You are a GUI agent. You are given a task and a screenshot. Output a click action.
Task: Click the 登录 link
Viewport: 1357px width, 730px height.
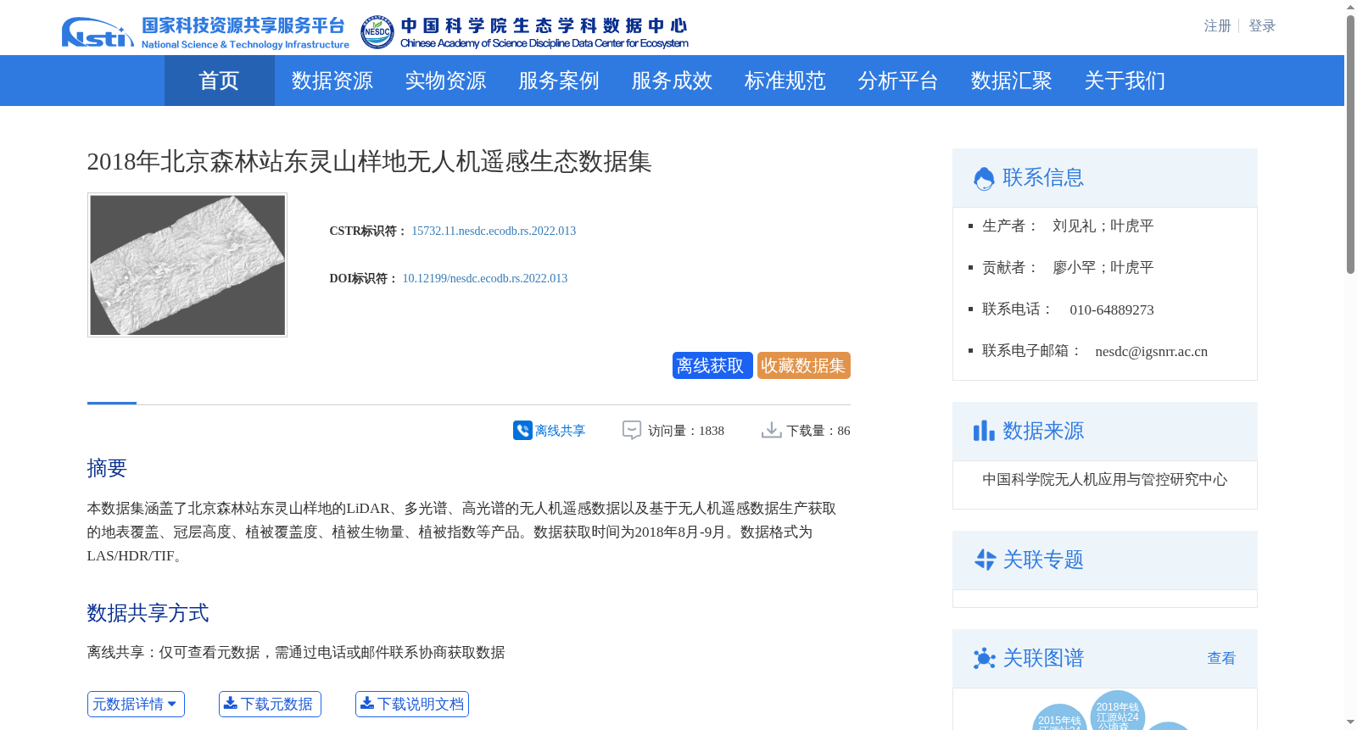click(1262, 26)
